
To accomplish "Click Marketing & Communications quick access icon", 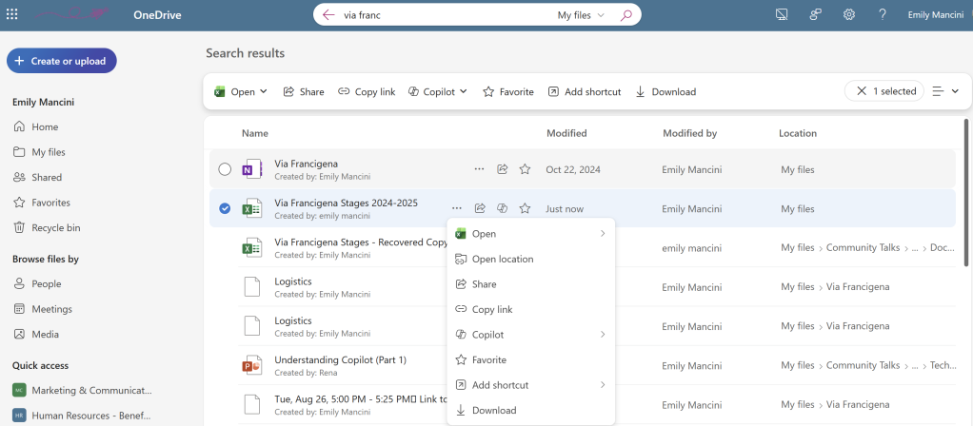I will point(19,390).
